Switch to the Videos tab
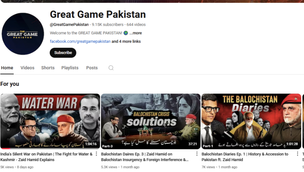 27,68
